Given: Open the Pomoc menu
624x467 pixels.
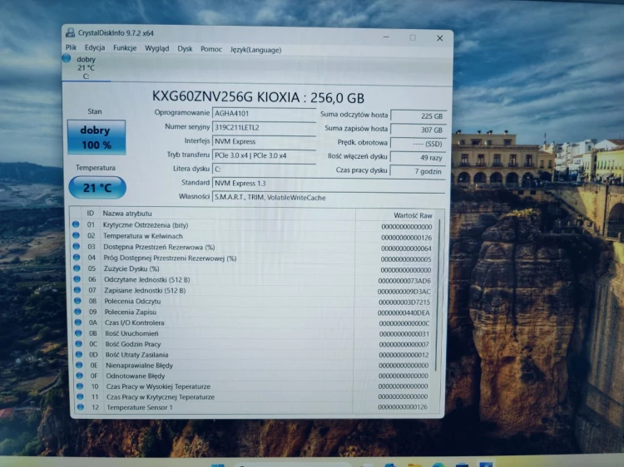Looking at the screenshot, I should click(211, 49).
